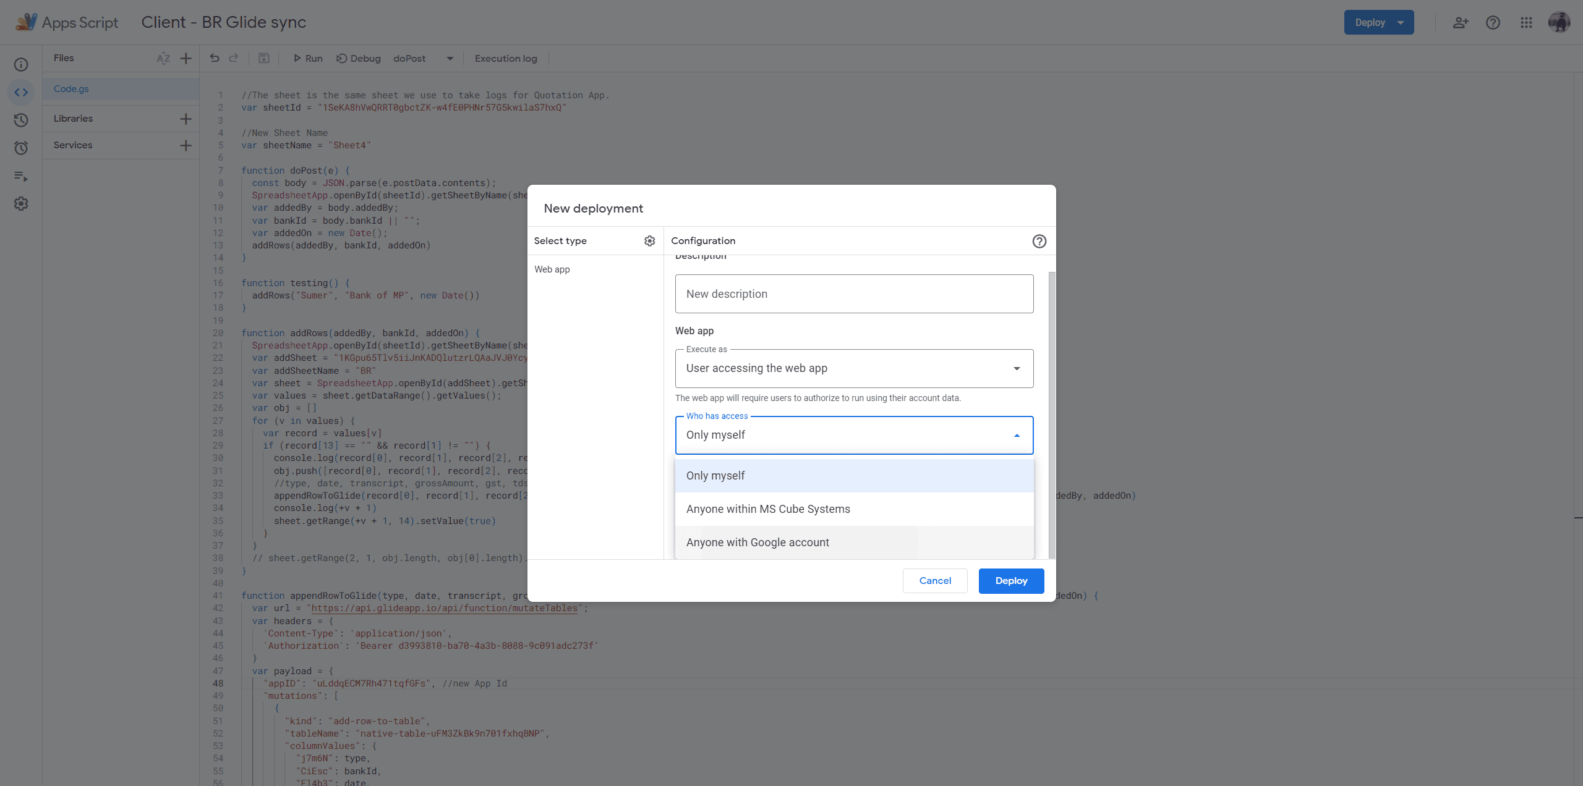Click the function testing() code line
The image size is (1583, 786).
pos(296,283)
